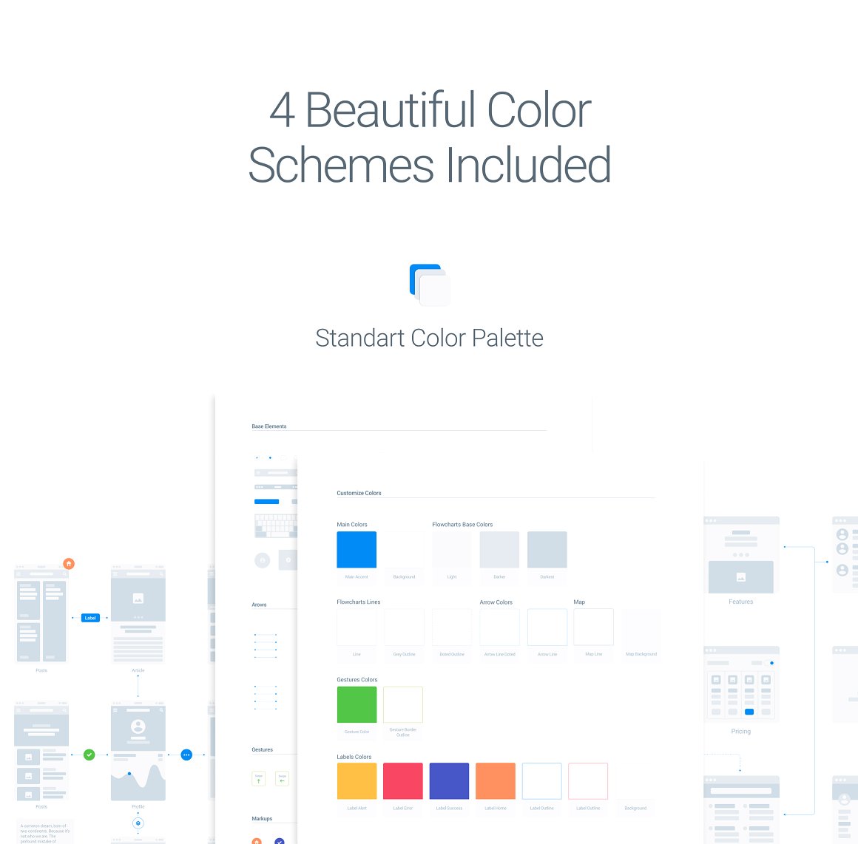The height and width of the screenshot is (844, 858).
Task: Click the green checkmark circle connector
Action: tap(89, 755)
